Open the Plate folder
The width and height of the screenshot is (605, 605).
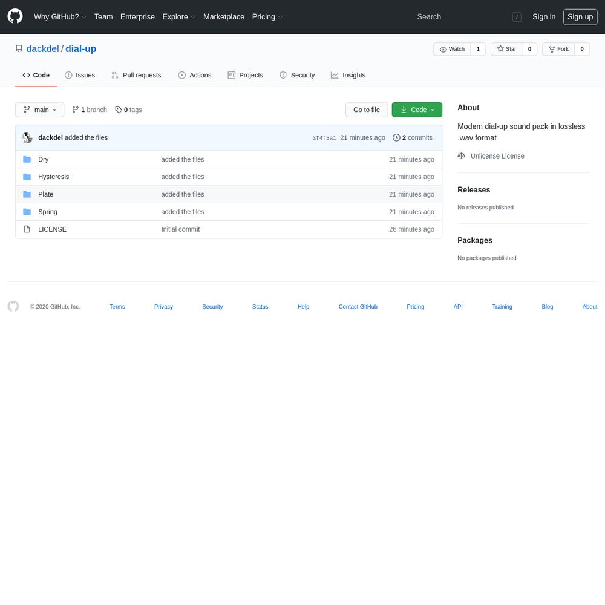pos(45,194)
